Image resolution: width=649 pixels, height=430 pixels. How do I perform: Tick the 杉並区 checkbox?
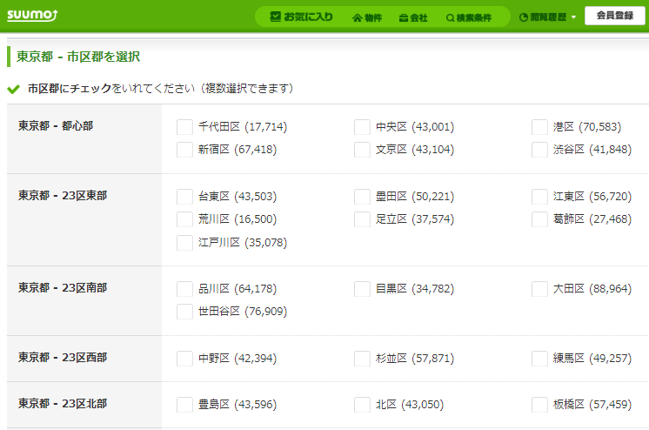point(362,359)
